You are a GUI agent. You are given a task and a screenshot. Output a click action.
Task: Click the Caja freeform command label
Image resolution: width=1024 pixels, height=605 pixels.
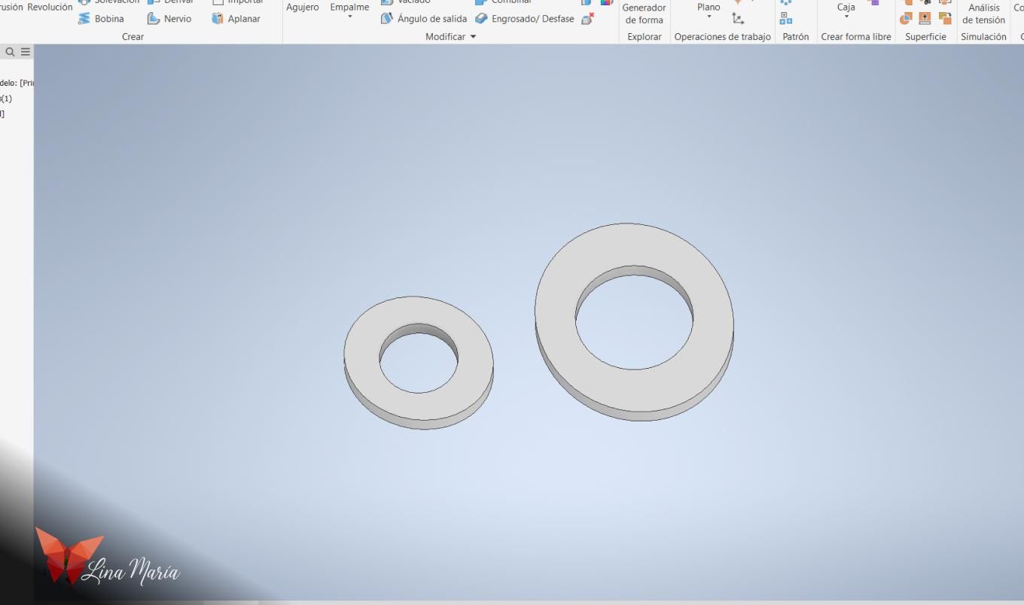point(846,7)
